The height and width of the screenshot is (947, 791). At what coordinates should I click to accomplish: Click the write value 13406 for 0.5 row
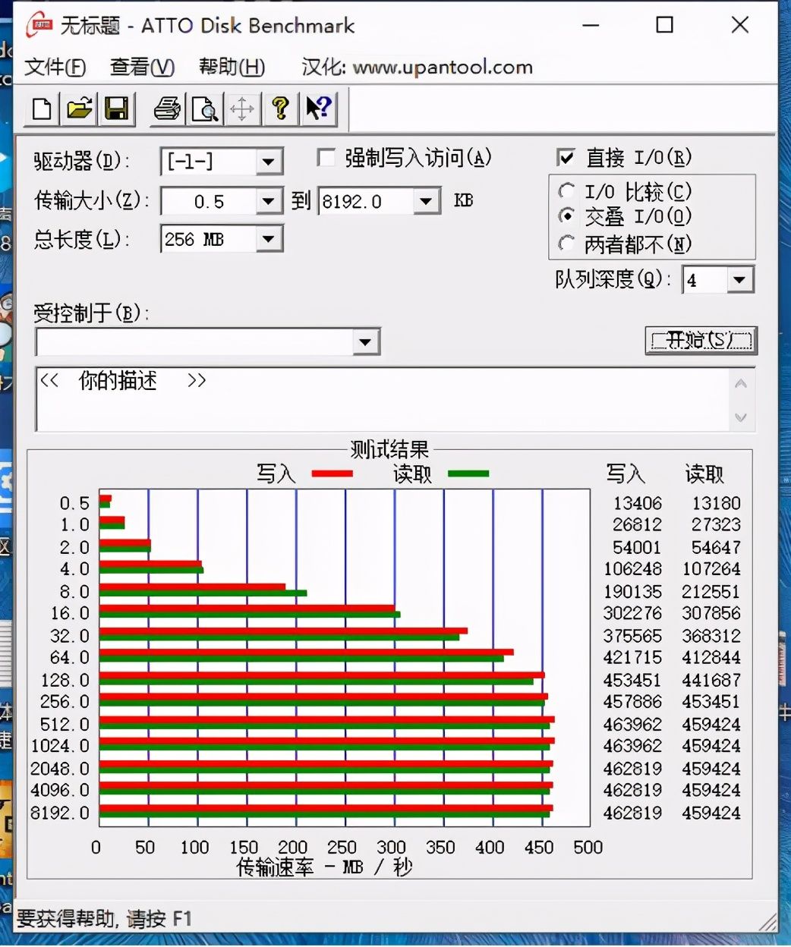coord(638,504)
